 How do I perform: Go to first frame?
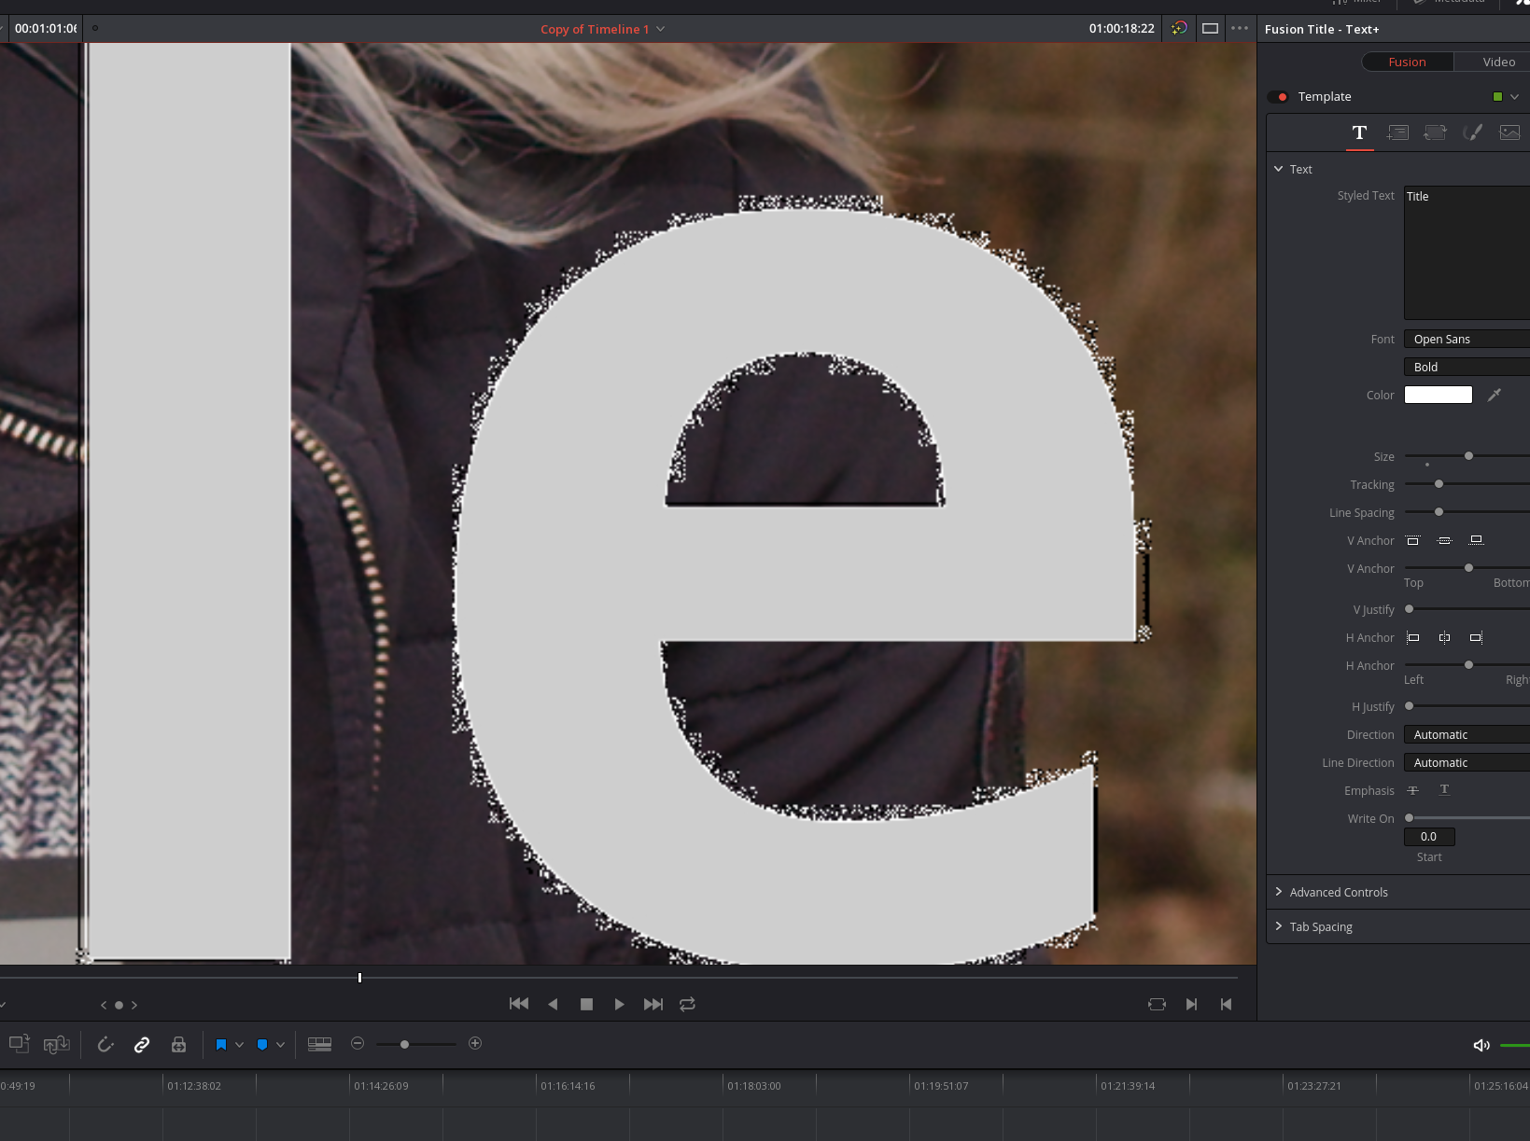(x=519, y=1005)
